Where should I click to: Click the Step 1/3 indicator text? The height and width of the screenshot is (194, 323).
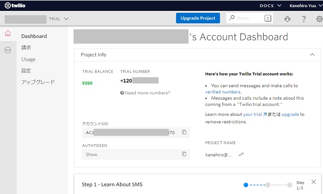(300, 185)
